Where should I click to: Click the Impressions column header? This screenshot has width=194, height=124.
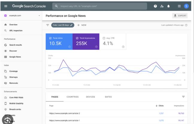[179, 106]
